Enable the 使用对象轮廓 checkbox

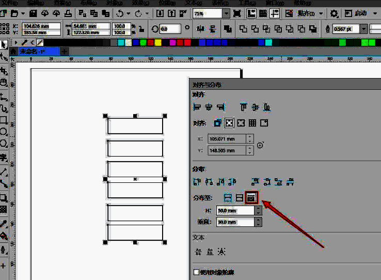(196, 272)
